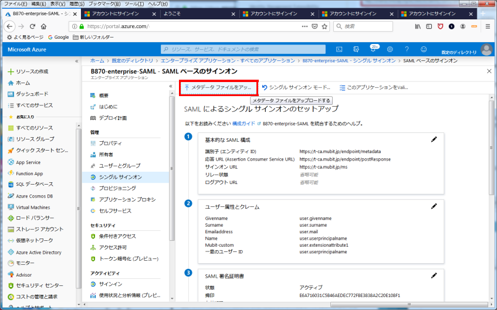Close the SAML sign-on blade
Screen dimensions: 497x310
489,71
